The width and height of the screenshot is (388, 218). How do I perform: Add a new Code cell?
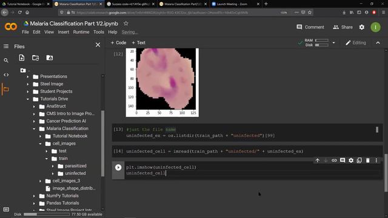pyautogui.click(x=118, y=43)
